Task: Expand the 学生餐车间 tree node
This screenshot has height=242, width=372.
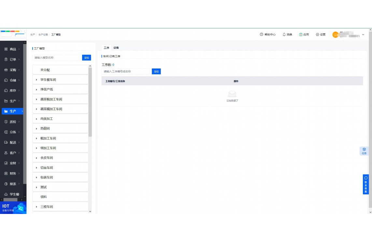Action: coord(36,80)
